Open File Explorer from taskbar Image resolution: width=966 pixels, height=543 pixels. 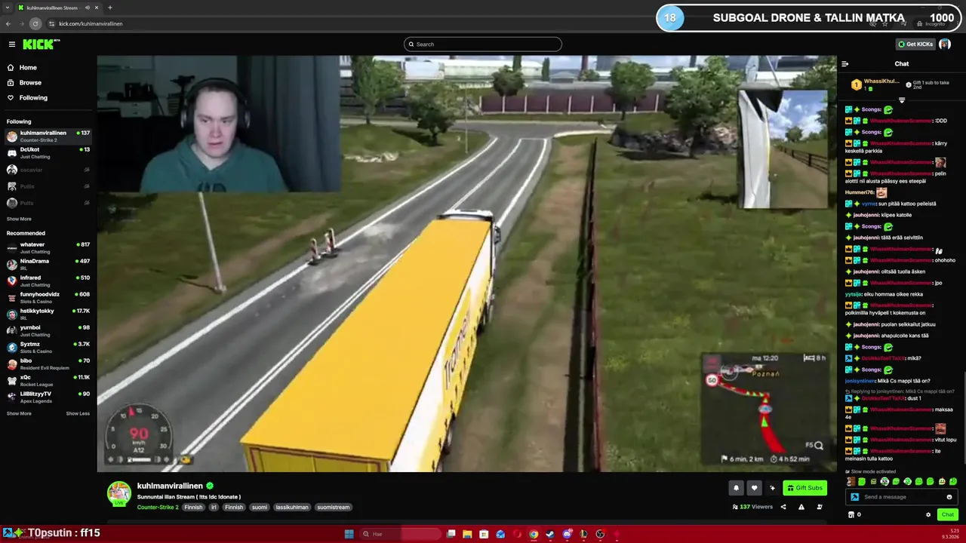pos(467,534)
